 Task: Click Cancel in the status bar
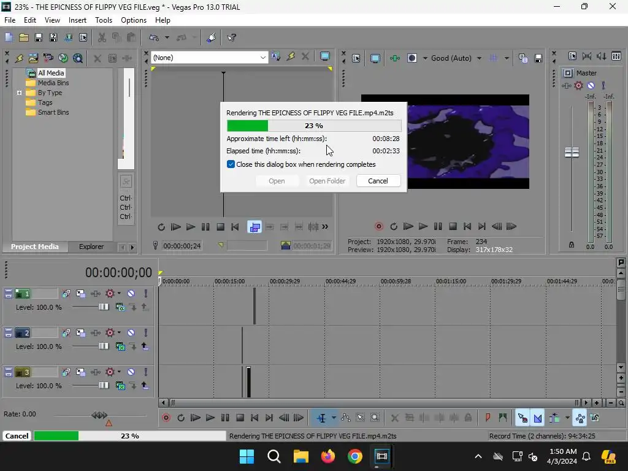[17, 436]
